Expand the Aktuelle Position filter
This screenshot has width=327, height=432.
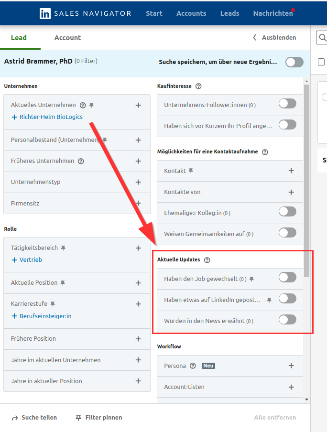138,283
